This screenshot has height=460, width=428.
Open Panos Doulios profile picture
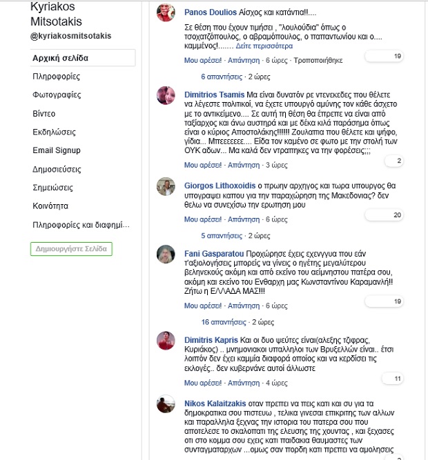(x=165, y=12)
